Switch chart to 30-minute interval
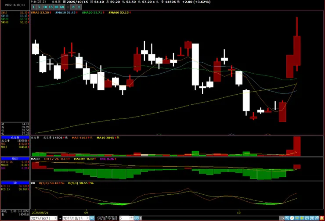Viewport: 325px width, 221px height. pyautogui.click(x=56, y=7)
